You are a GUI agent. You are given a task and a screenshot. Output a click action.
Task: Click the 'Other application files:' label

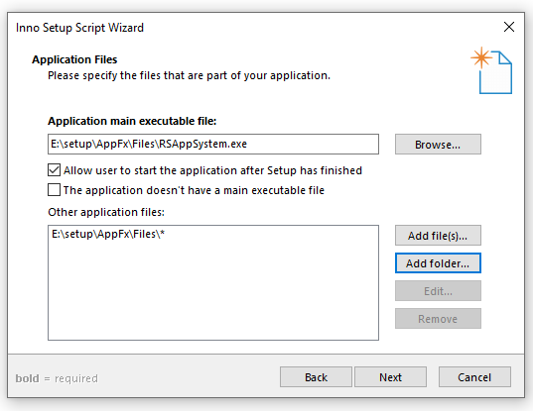point(106,212)
